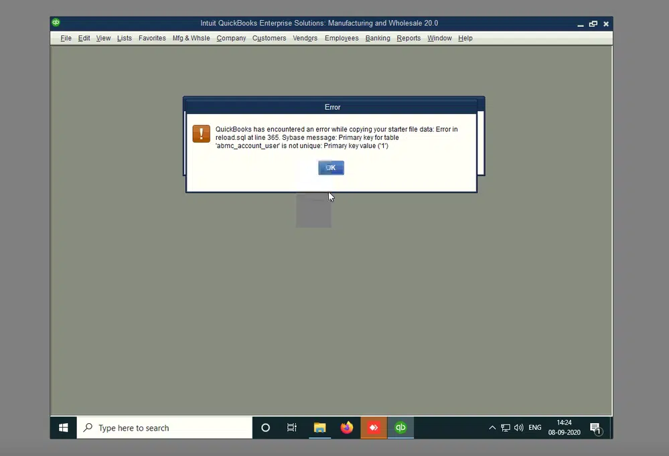The height and width of the screenshot is (456, 669).
Task: Show hidden system tray icons
Action: click(x=492, y=427)
